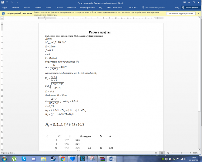The image size is (202, 162).
Task: Click the Save icon in quick access toolbar
Action: (x=2, y=2)
